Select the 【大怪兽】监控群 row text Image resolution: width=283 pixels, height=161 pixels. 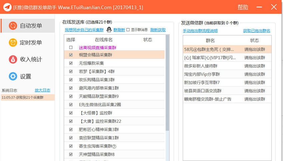tap(96, 113)
